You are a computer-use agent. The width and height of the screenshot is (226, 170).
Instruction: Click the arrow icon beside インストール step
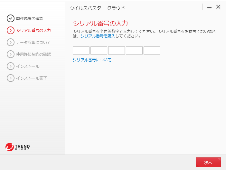coord(10,66)
